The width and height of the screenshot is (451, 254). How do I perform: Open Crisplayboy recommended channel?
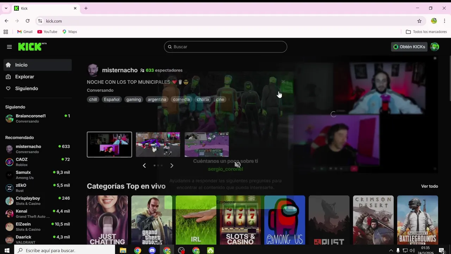(x=38, y=201)
